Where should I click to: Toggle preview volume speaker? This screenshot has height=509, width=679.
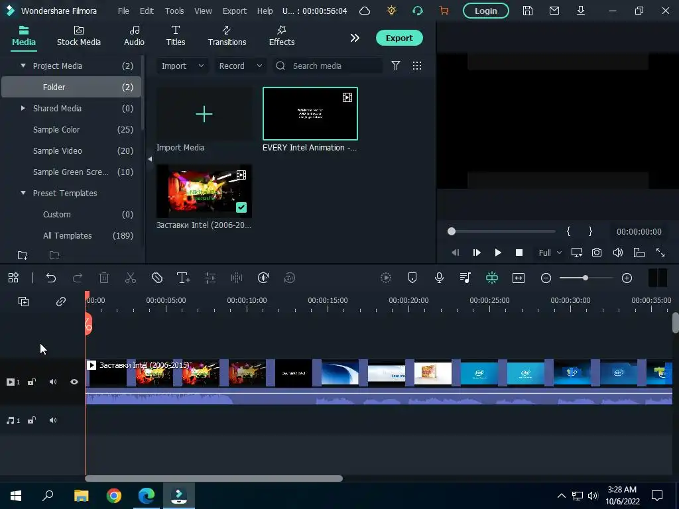coord(618,253)
